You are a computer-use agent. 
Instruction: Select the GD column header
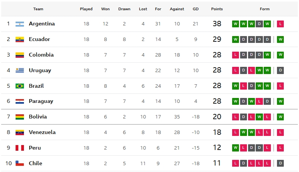tap(196, 9)
